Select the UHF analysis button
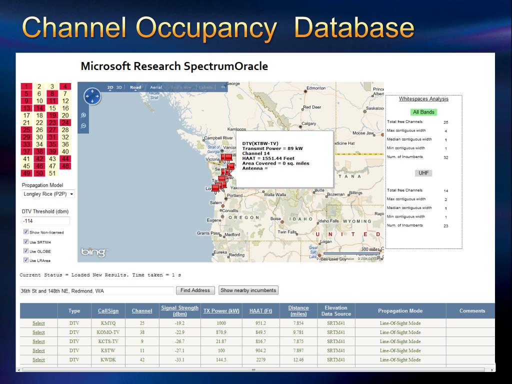Image resolution: width=512 pixels, height=384 pixels. 423,173
